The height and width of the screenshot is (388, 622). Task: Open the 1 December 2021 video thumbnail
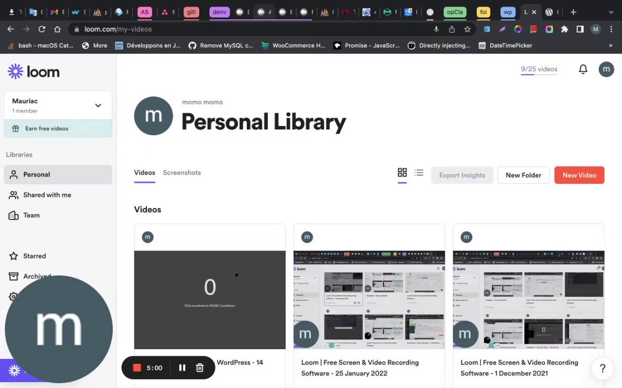(x=529, y=300)
